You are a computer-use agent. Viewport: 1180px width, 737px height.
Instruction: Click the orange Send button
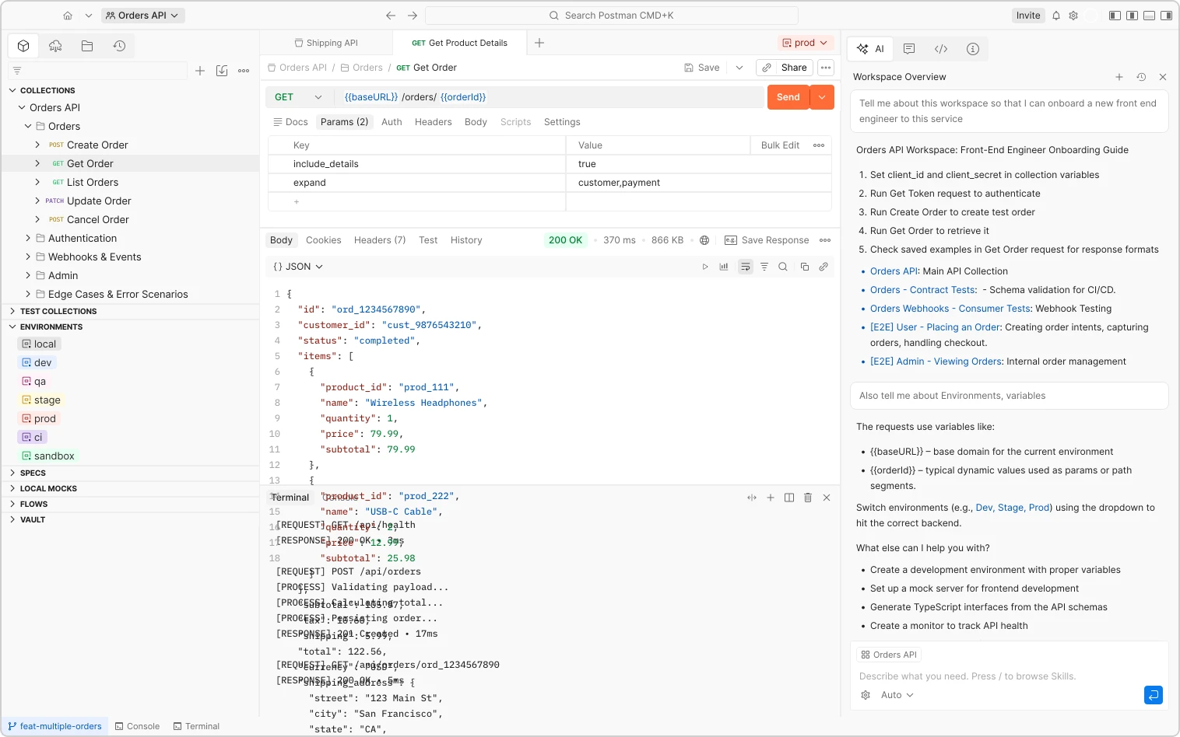(x=788, y=97)
